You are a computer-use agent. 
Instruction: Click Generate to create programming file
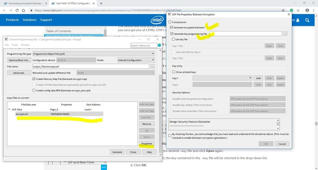tap(117, 152)
